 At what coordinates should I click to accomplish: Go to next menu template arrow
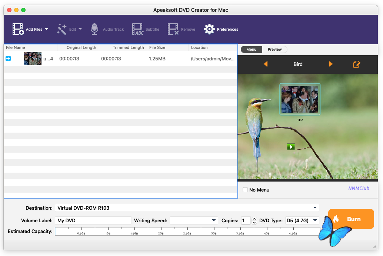[x=330, y=64]
